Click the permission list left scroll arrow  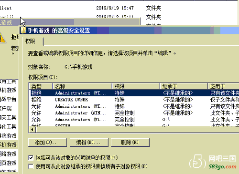pos(33,130)
